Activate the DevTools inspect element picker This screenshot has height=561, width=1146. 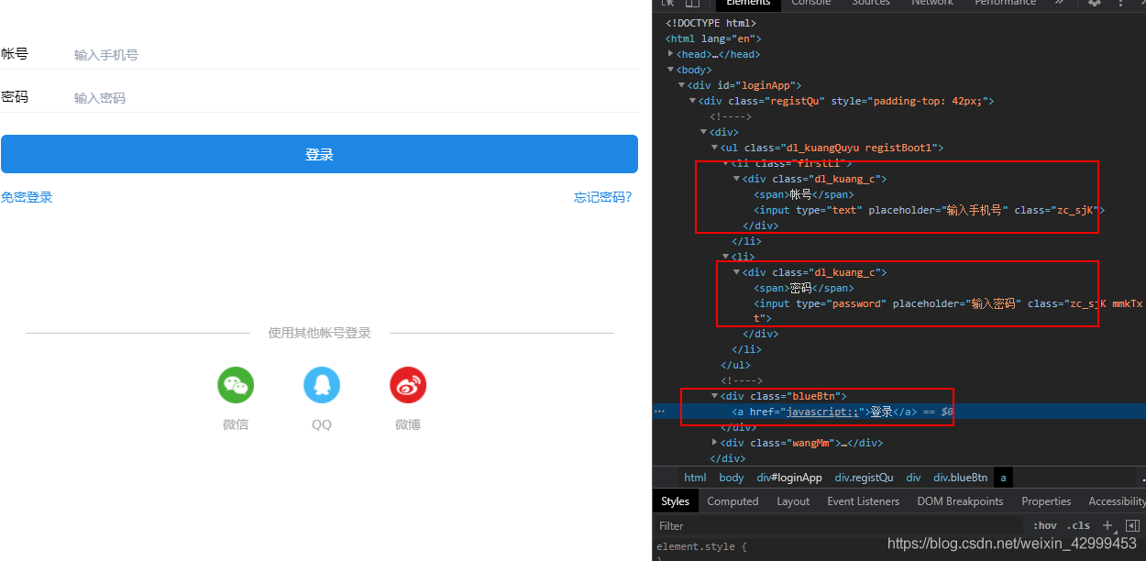[667, 3]
